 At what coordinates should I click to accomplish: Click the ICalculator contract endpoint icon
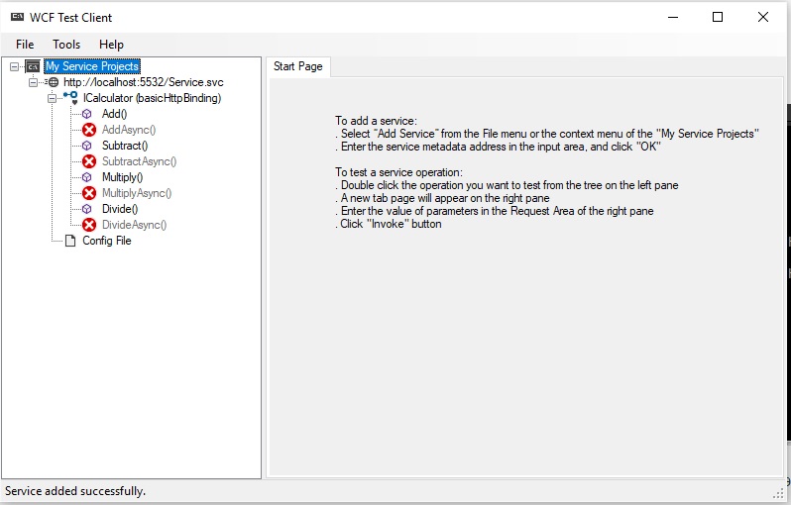[x=71, y=98]
